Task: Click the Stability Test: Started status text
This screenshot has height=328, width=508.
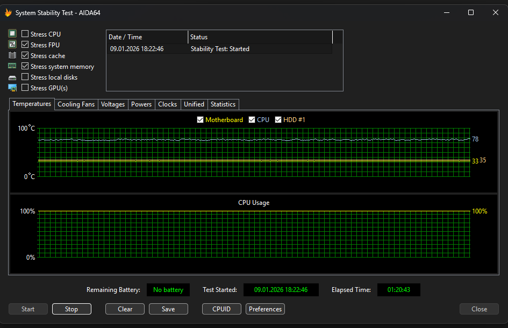Action: pyautogui.click(x=220, y=49)
